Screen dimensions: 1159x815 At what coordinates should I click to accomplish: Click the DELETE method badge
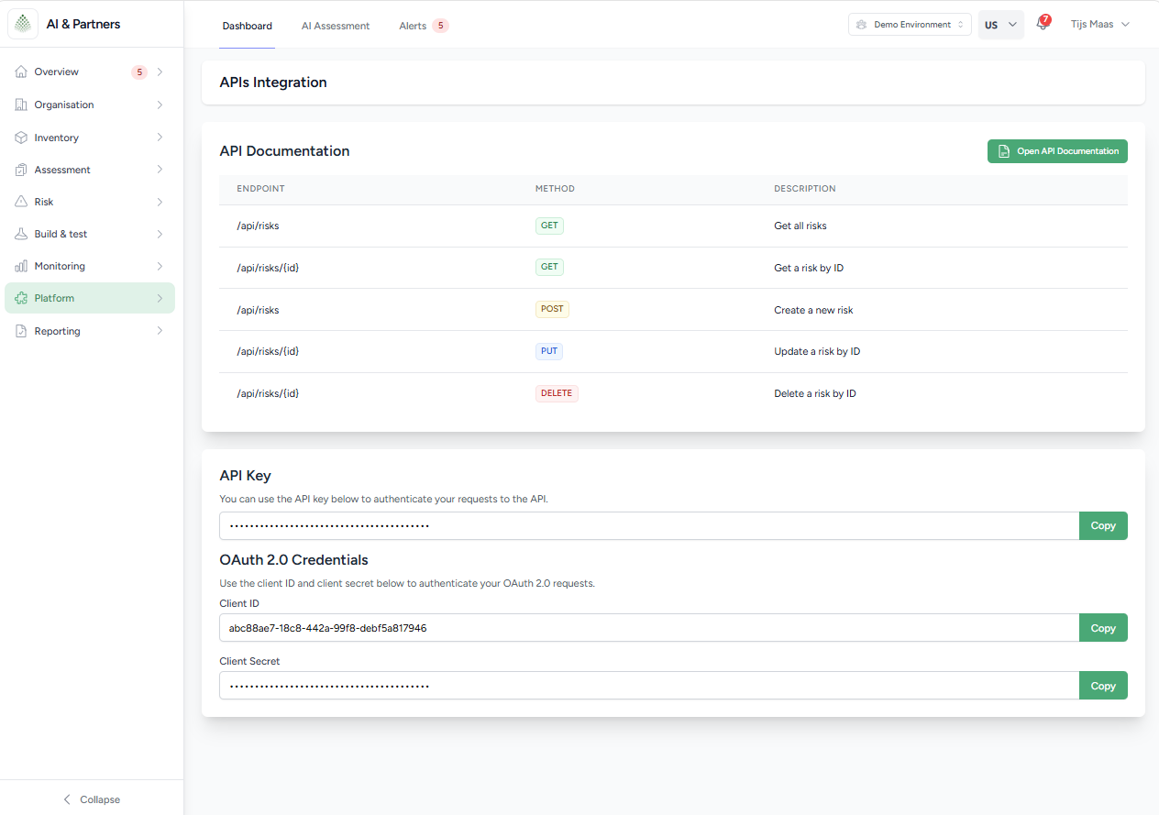pyautogui.click(x=557, y=393)
